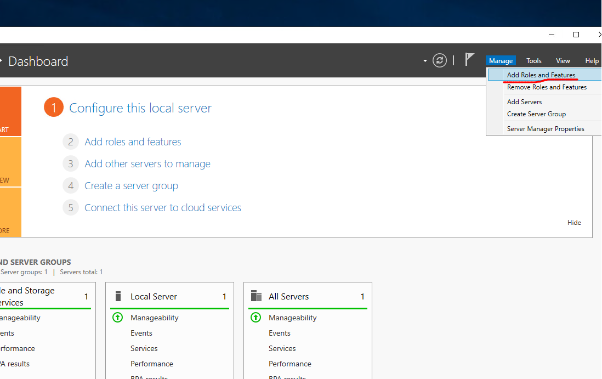Open Server Manager Properties
The height and width of the screenshot is (379, 602).
(546, 129)
